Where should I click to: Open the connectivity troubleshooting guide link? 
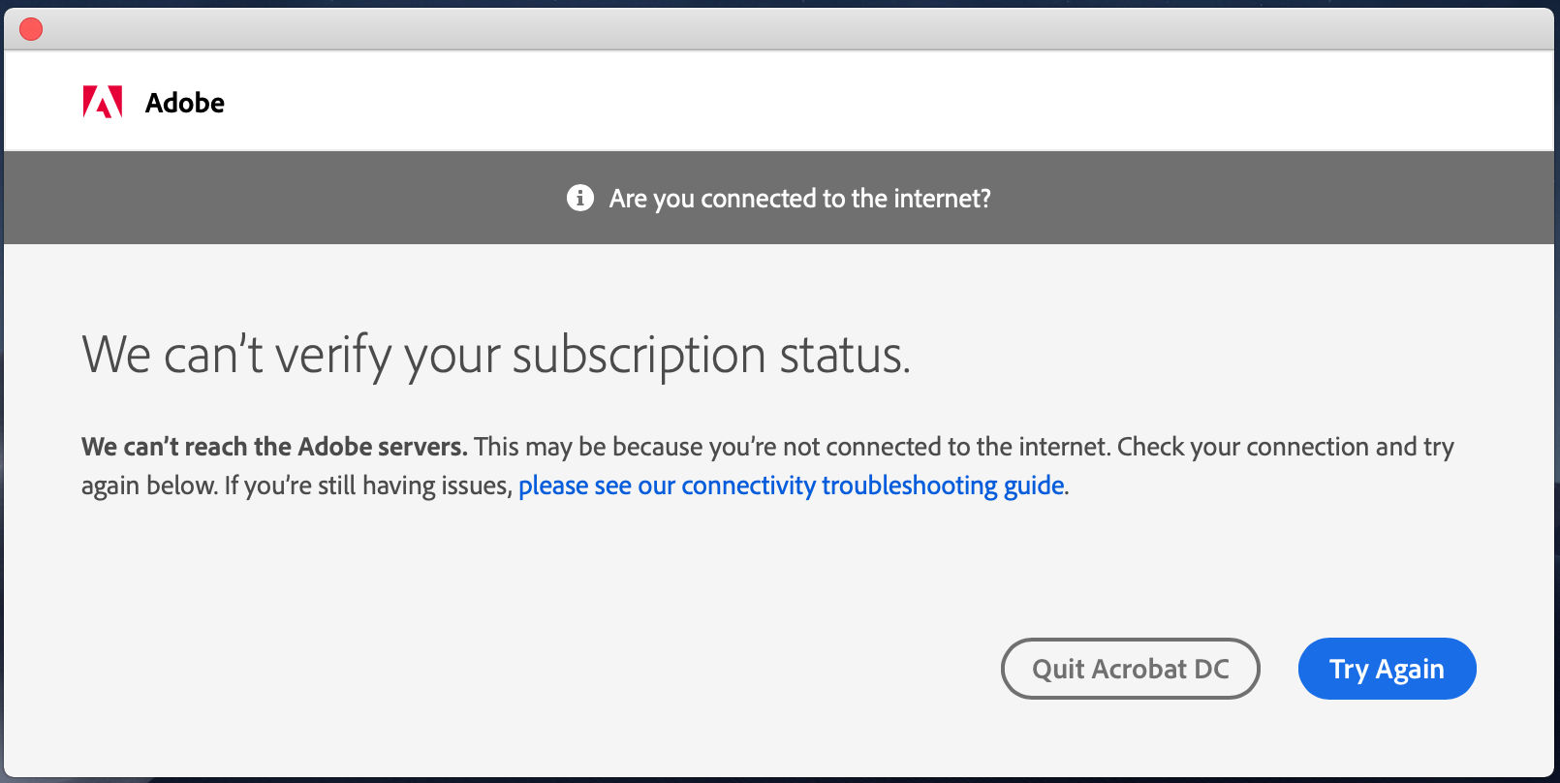(x=791, y=485)
